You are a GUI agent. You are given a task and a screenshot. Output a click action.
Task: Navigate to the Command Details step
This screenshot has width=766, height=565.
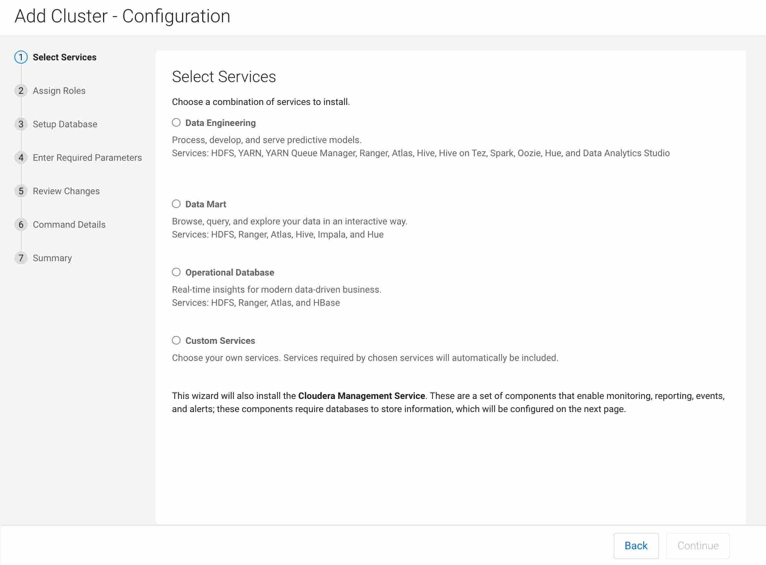[69, 224]
